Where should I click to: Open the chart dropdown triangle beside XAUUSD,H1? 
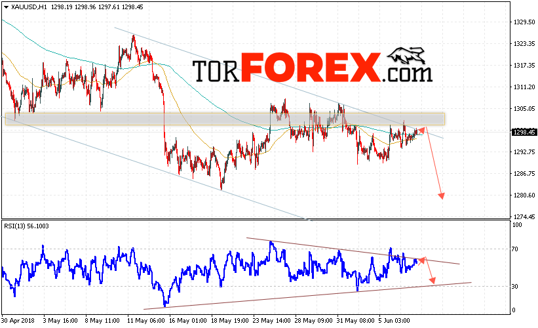tap(6, 7)
